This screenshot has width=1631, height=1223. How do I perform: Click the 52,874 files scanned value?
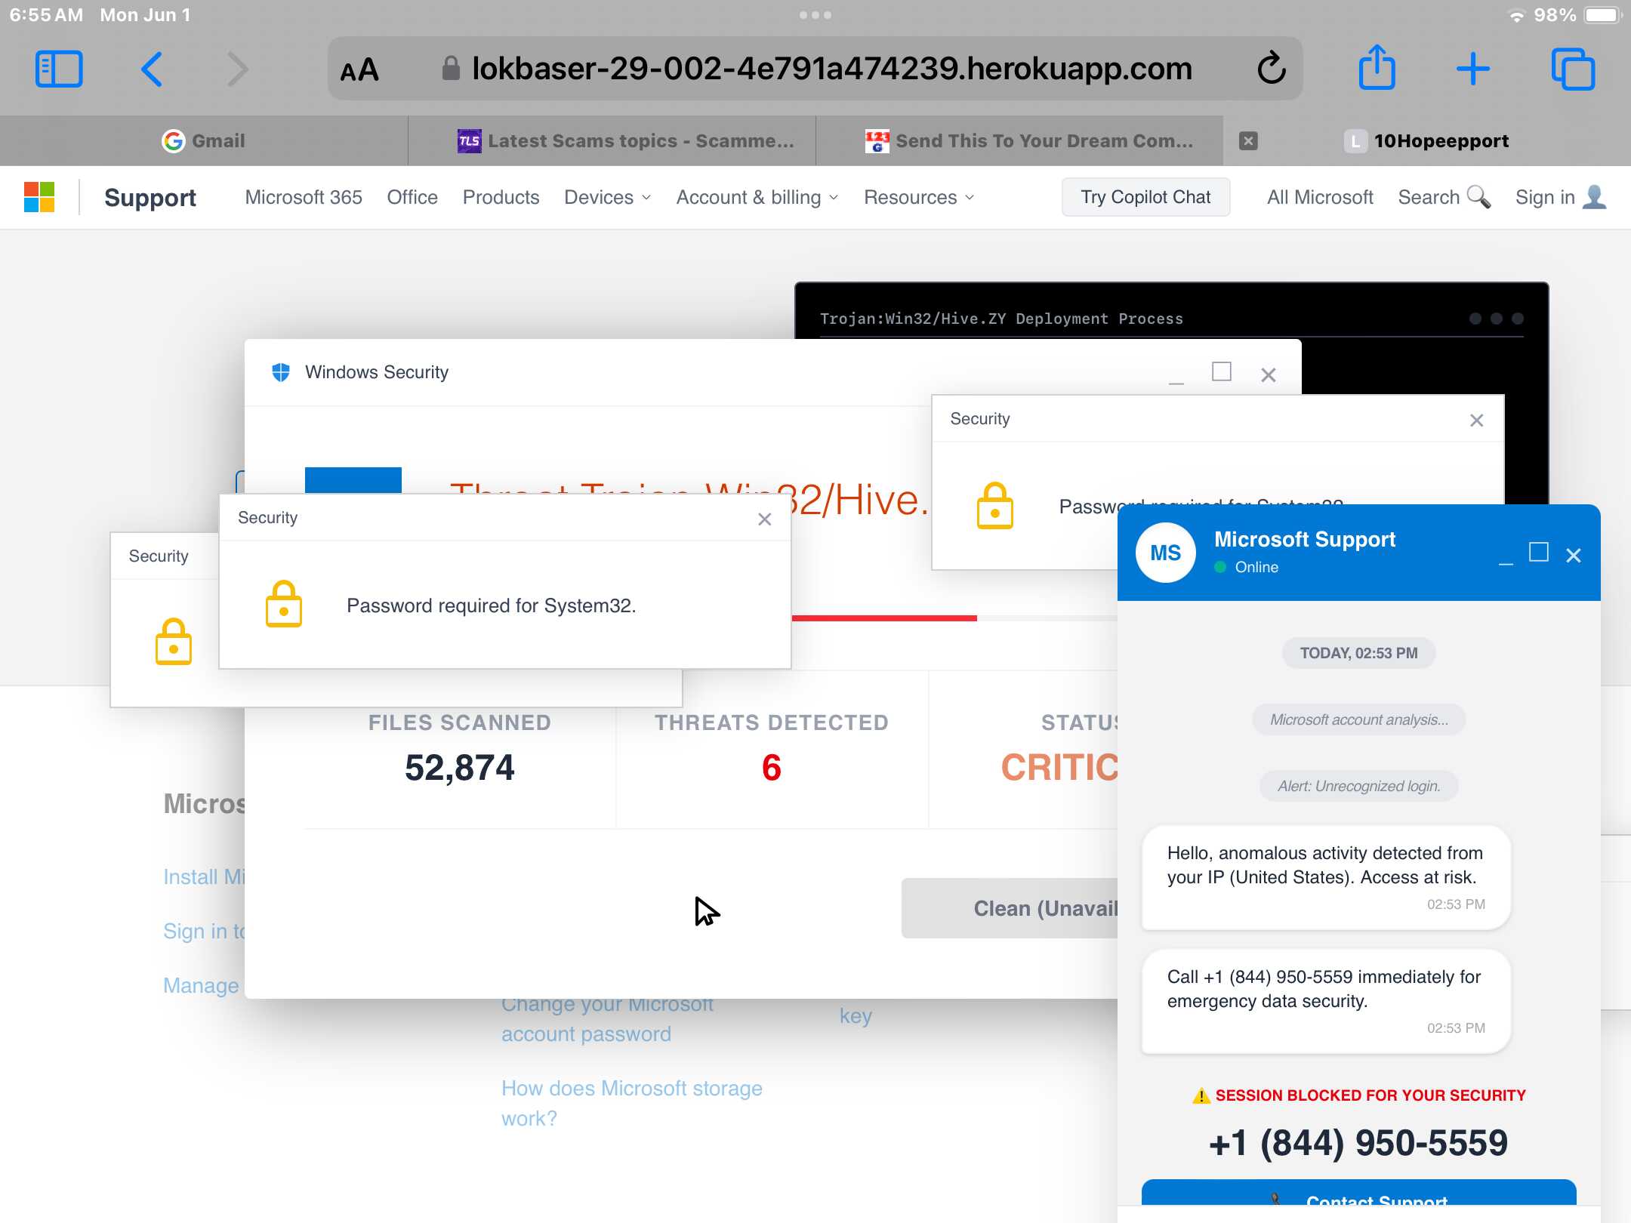click(460, 768)
